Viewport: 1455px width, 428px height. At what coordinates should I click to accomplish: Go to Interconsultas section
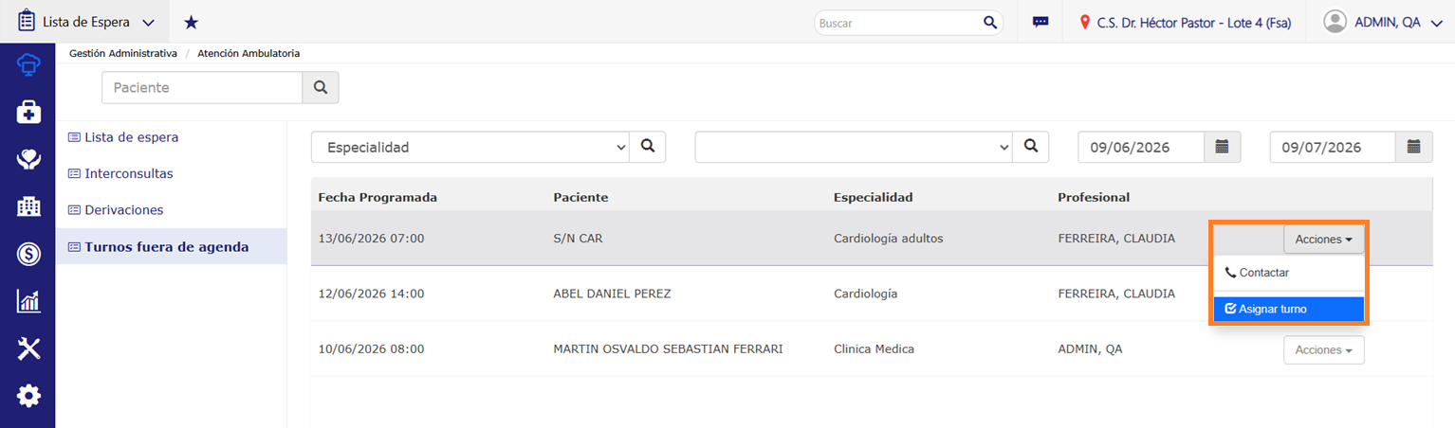pyautogui.click(x=129, y=174)
